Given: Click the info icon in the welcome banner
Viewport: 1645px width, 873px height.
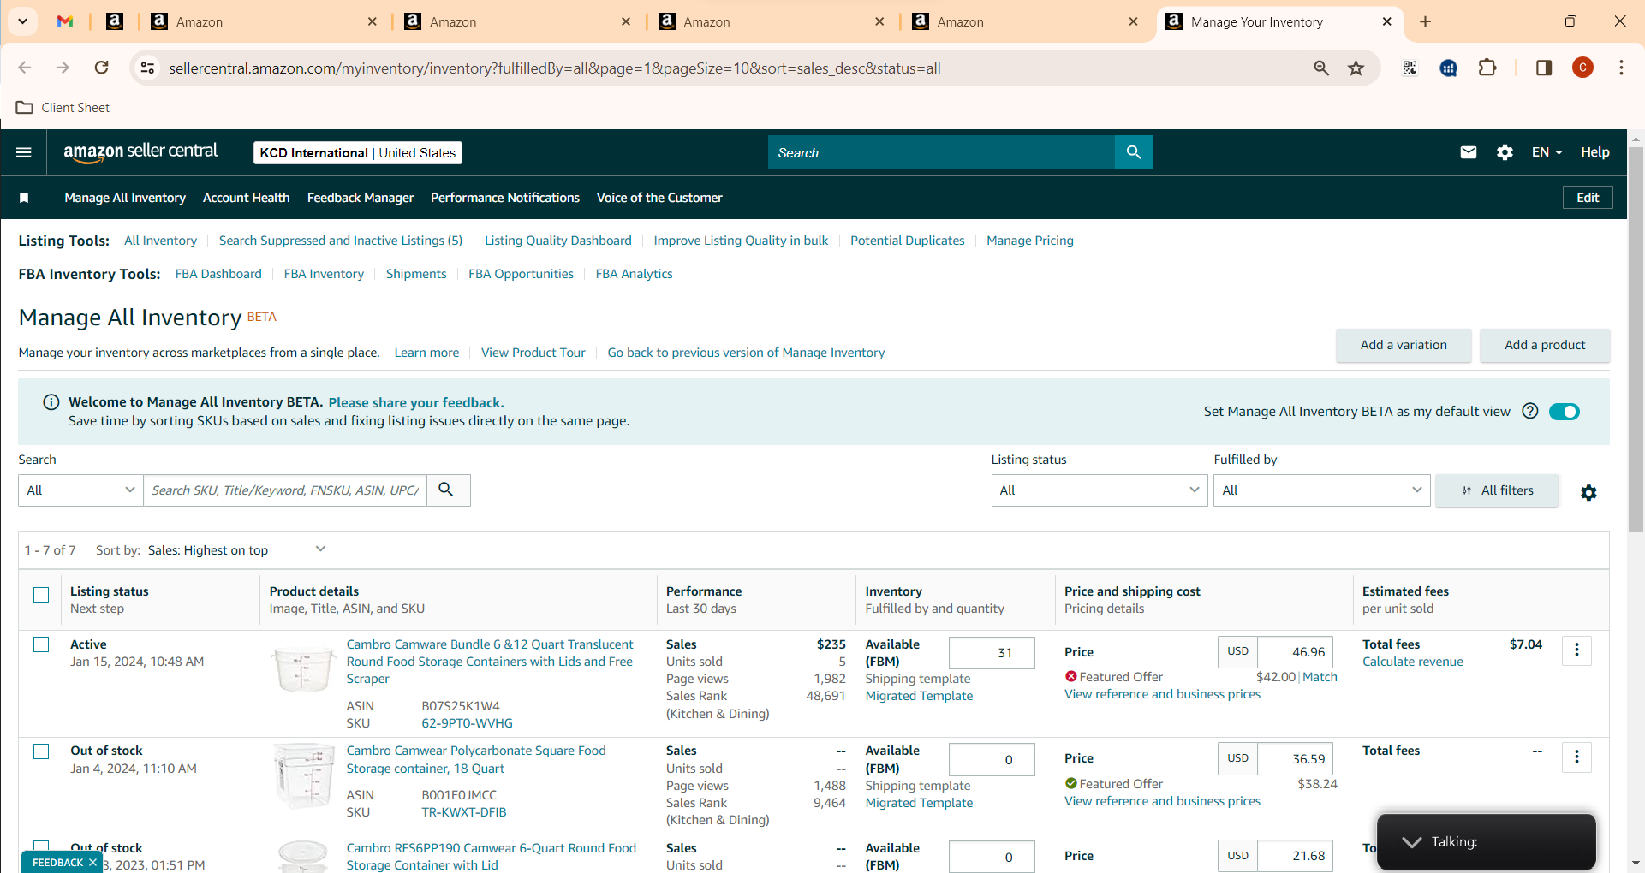Looking at the screenshot, I should (x=51, y=402).
